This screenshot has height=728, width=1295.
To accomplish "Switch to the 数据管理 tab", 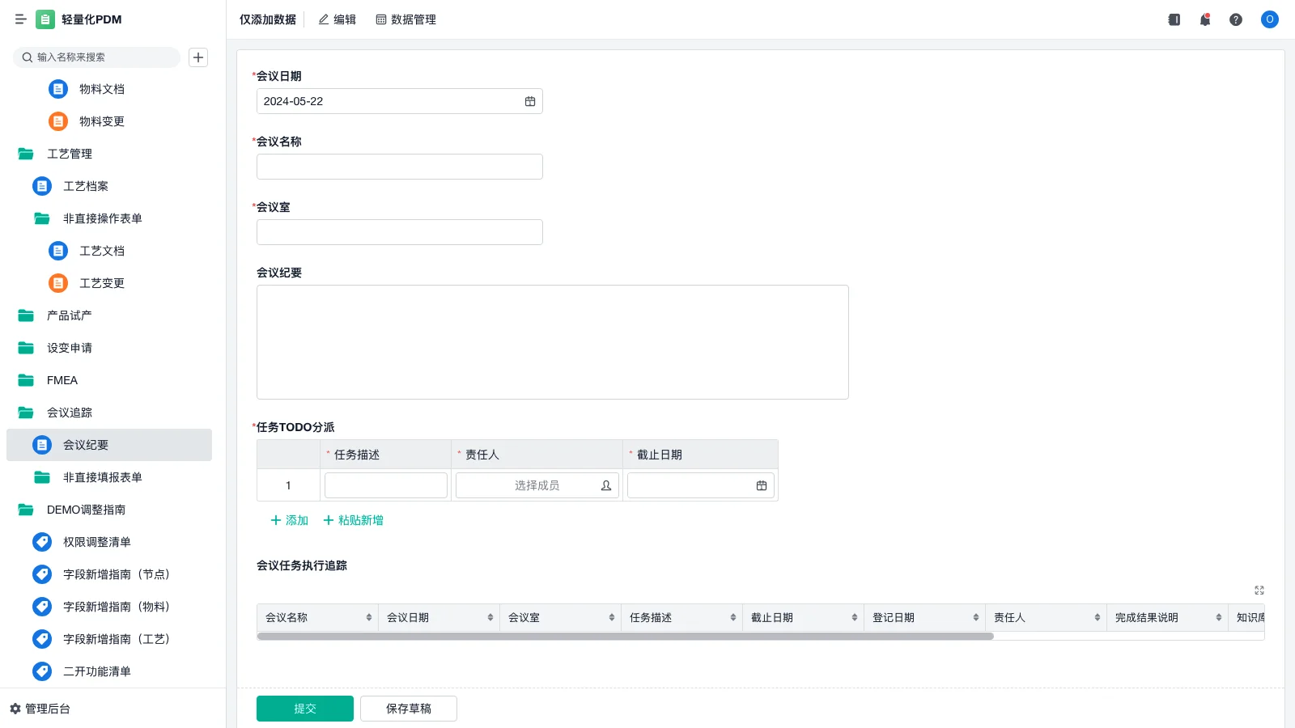I will coord(405,19).
